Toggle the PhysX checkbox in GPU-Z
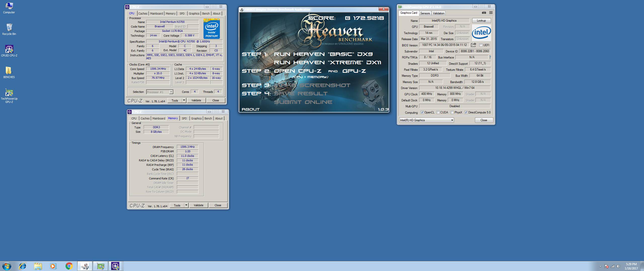This screenshot has width=644, height=271. point(452,112)
